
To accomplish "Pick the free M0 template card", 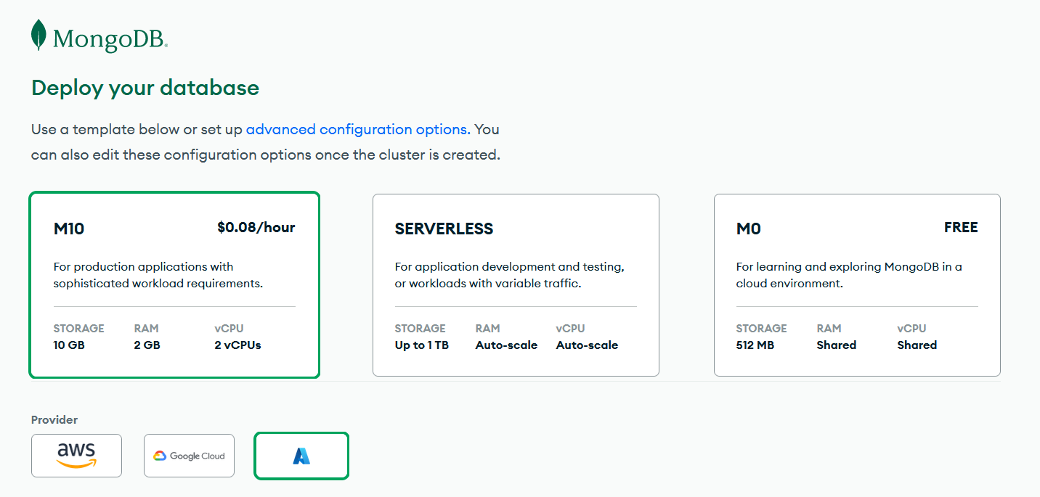I will 857,285.
